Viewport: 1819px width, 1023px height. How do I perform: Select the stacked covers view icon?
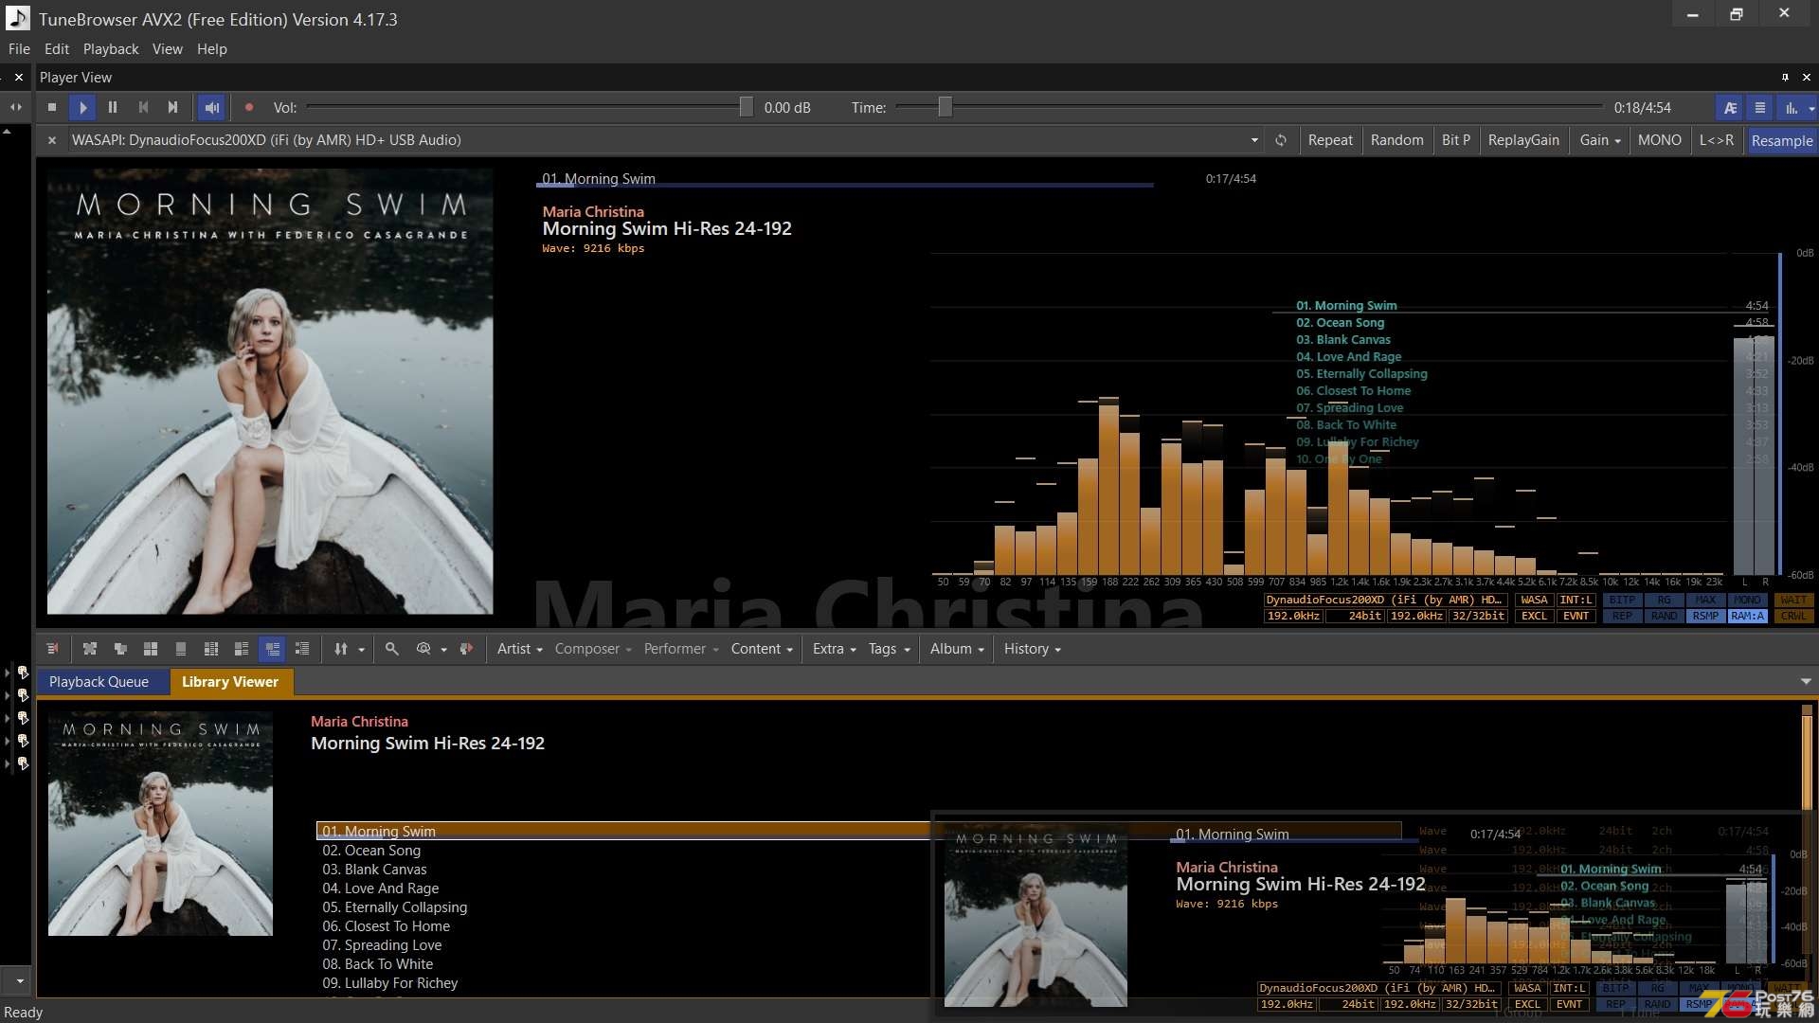(x=120, y=649)
